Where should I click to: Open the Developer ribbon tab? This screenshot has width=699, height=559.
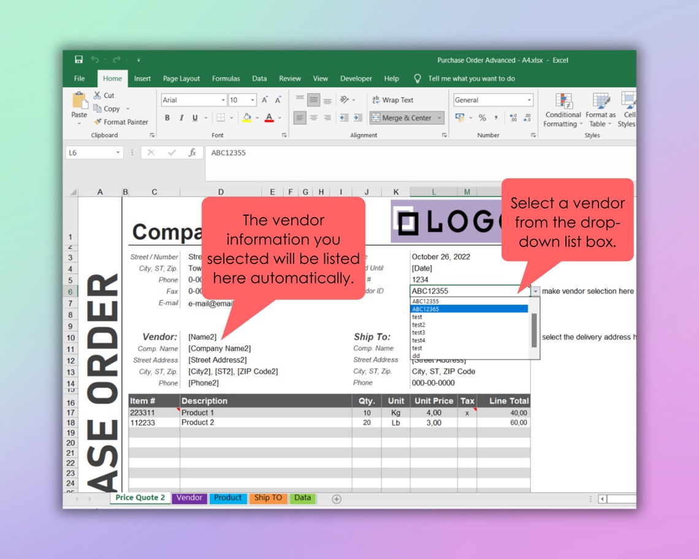pos(356,78)
